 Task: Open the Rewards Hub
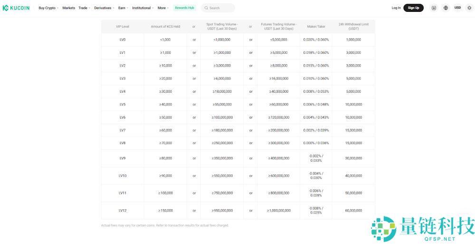point(184,8)
